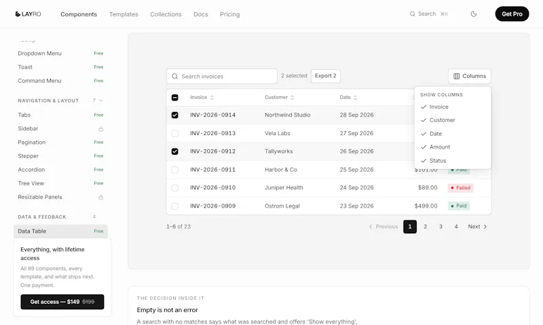The image size is (543, 325).
Task: Open header Search box
Action: tap(429, 14)
